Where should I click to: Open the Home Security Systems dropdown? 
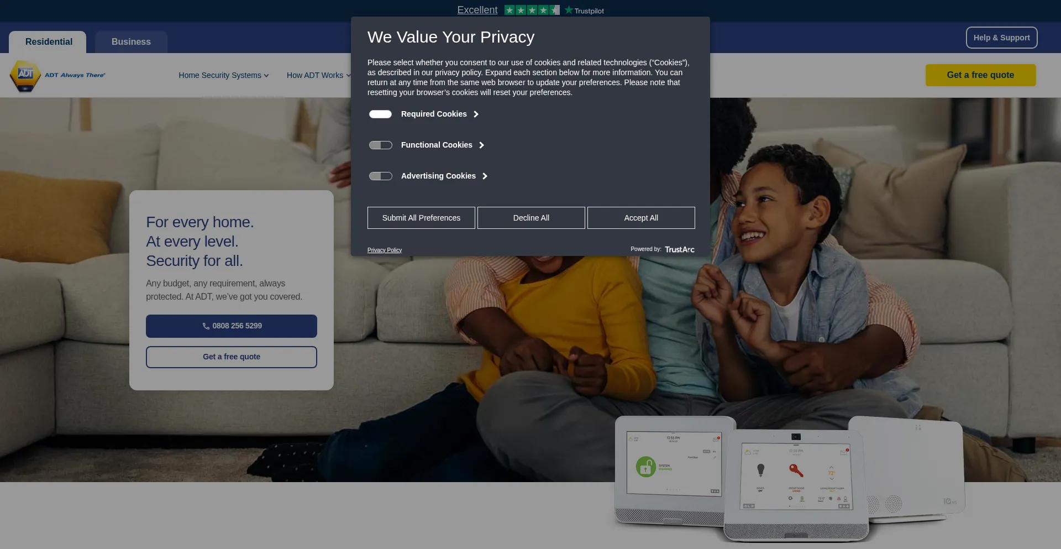coord(223,75)
